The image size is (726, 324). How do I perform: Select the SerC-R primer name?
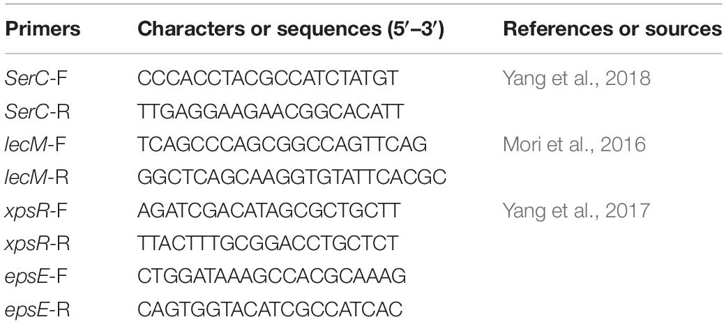pyautogui.click(x=38, y=111)
